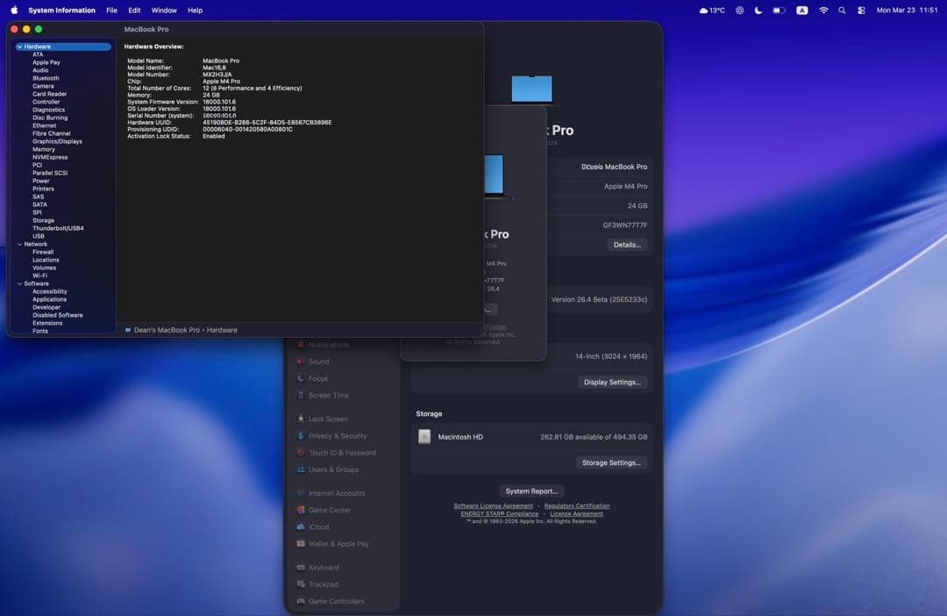The image size is (947, 616).
Task: Open the date and time clock
Action: 908,11
